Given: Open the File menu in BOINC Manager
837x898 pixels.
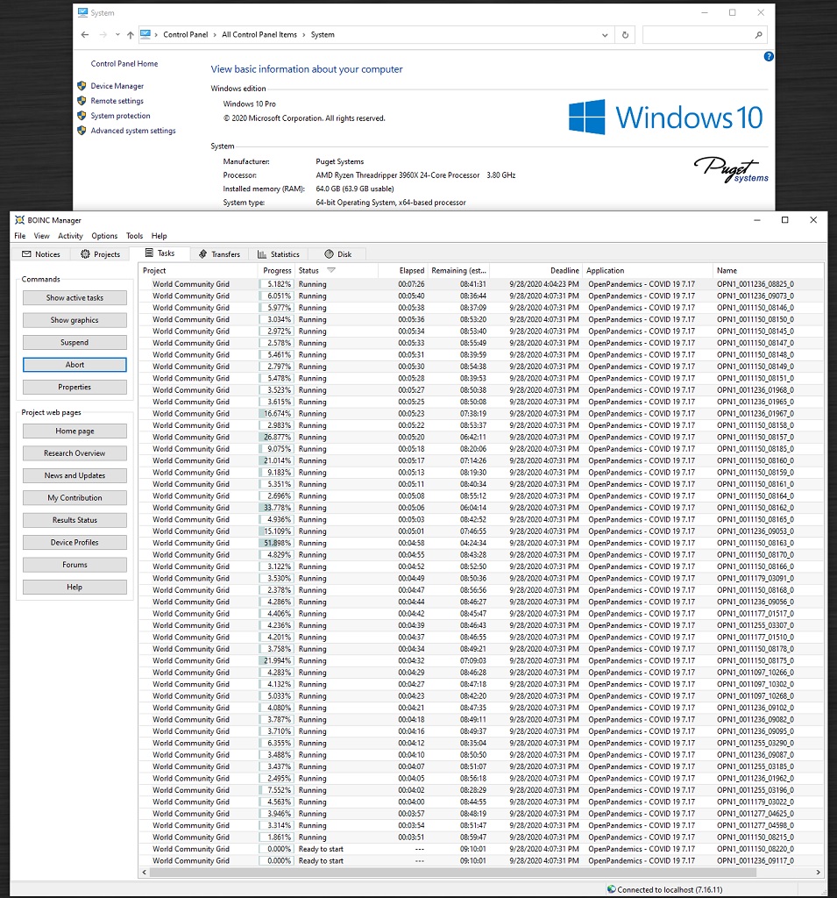Looking at the screenshot, I should pyautogui.click(x=20, y=236).
